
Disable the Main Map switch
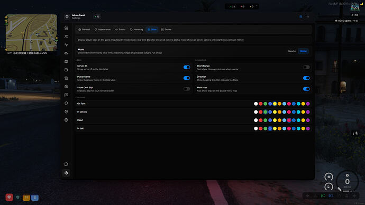(x=306, y=89)
